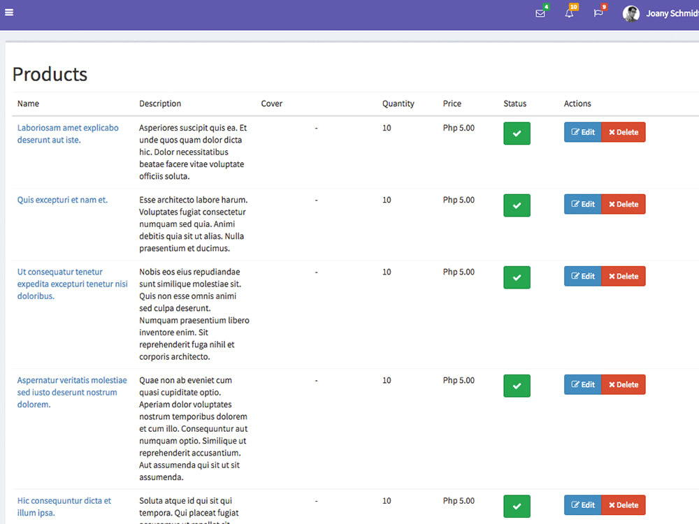Click the Price column header
699x524 pixels.
tap(451, 103)
